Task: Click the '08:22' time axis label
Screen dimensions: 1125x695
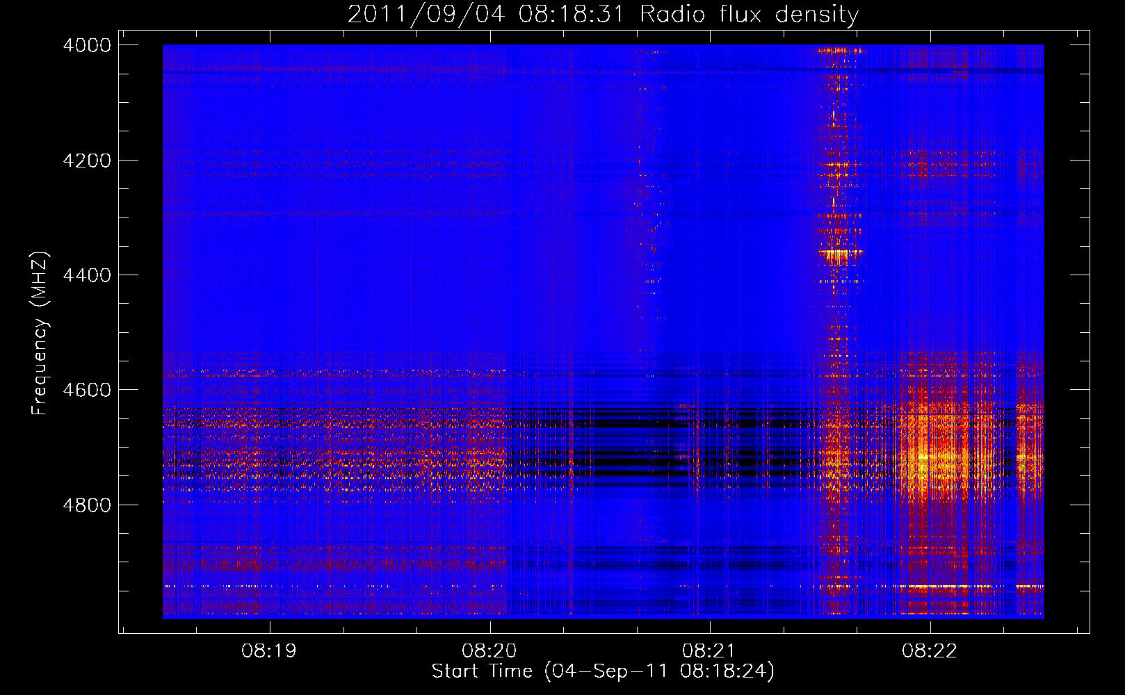Action: 930,651
